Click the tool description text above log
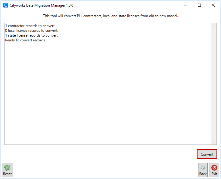 [x=110, y=16]
